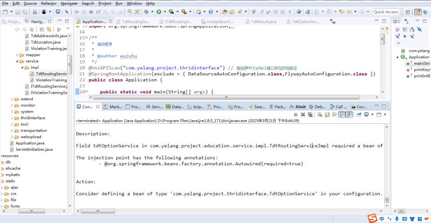The height and width of the screenshot is (223, 431).
Task: Click the New file wizard toolbar icon
Action: (x=5, y=12)
